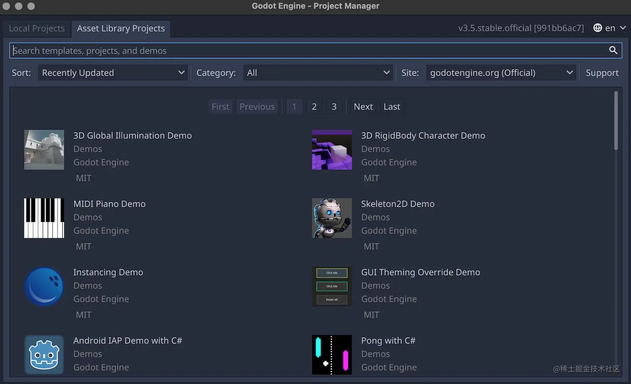Open the MIDI Piano Demo title link
Screen dimensions: 631x384
pyautogui.click(x=109, y=204)
